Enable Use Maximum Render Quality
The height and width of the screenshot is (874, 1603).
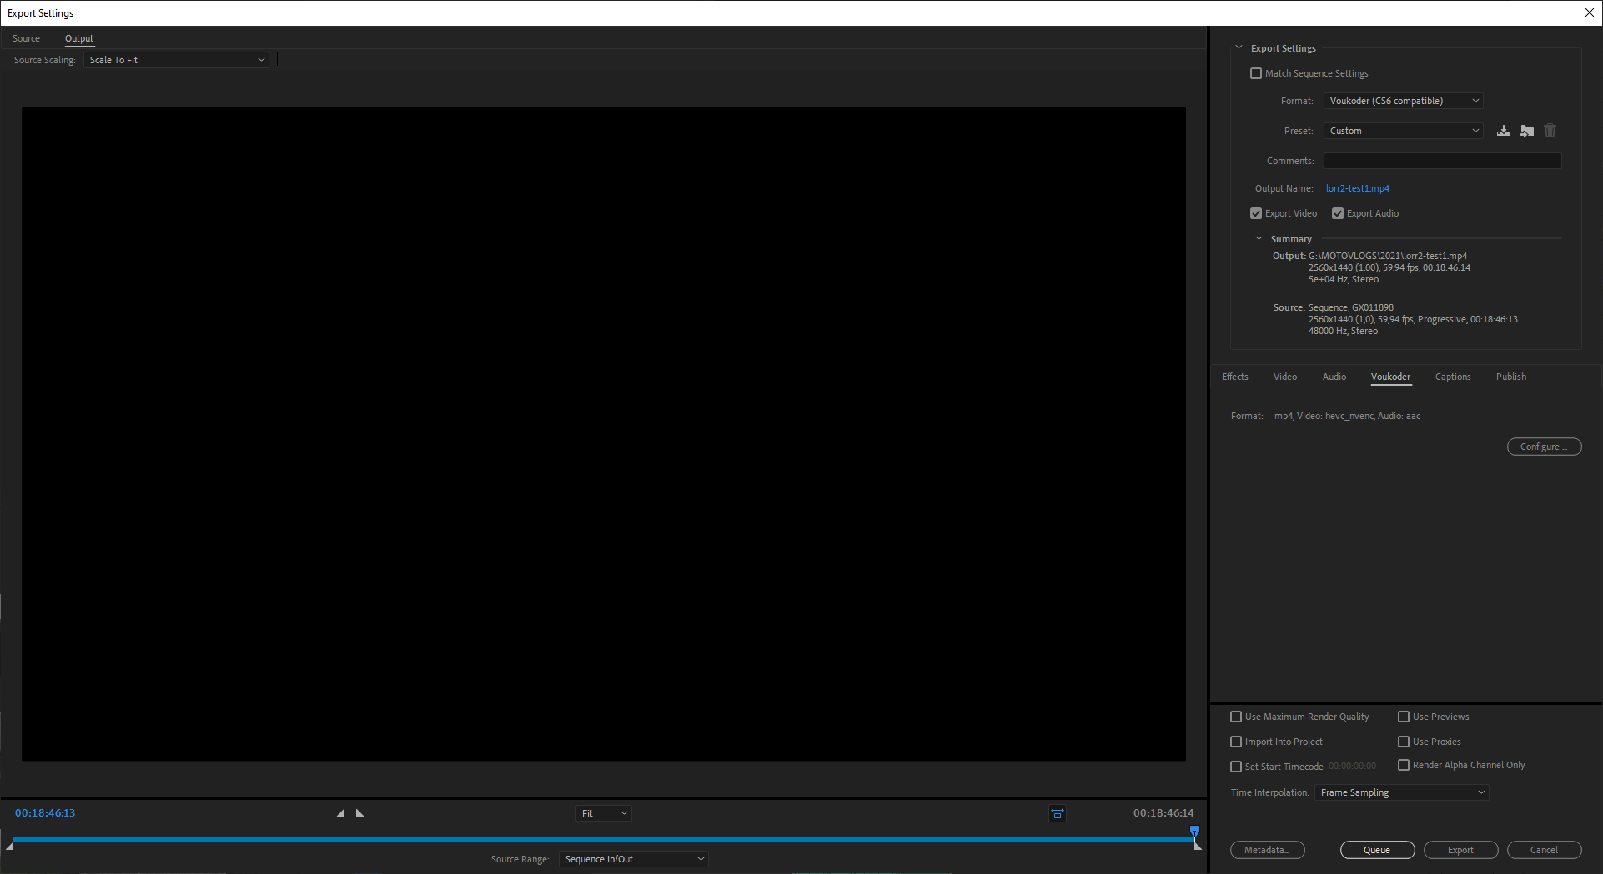(1236, 717)
